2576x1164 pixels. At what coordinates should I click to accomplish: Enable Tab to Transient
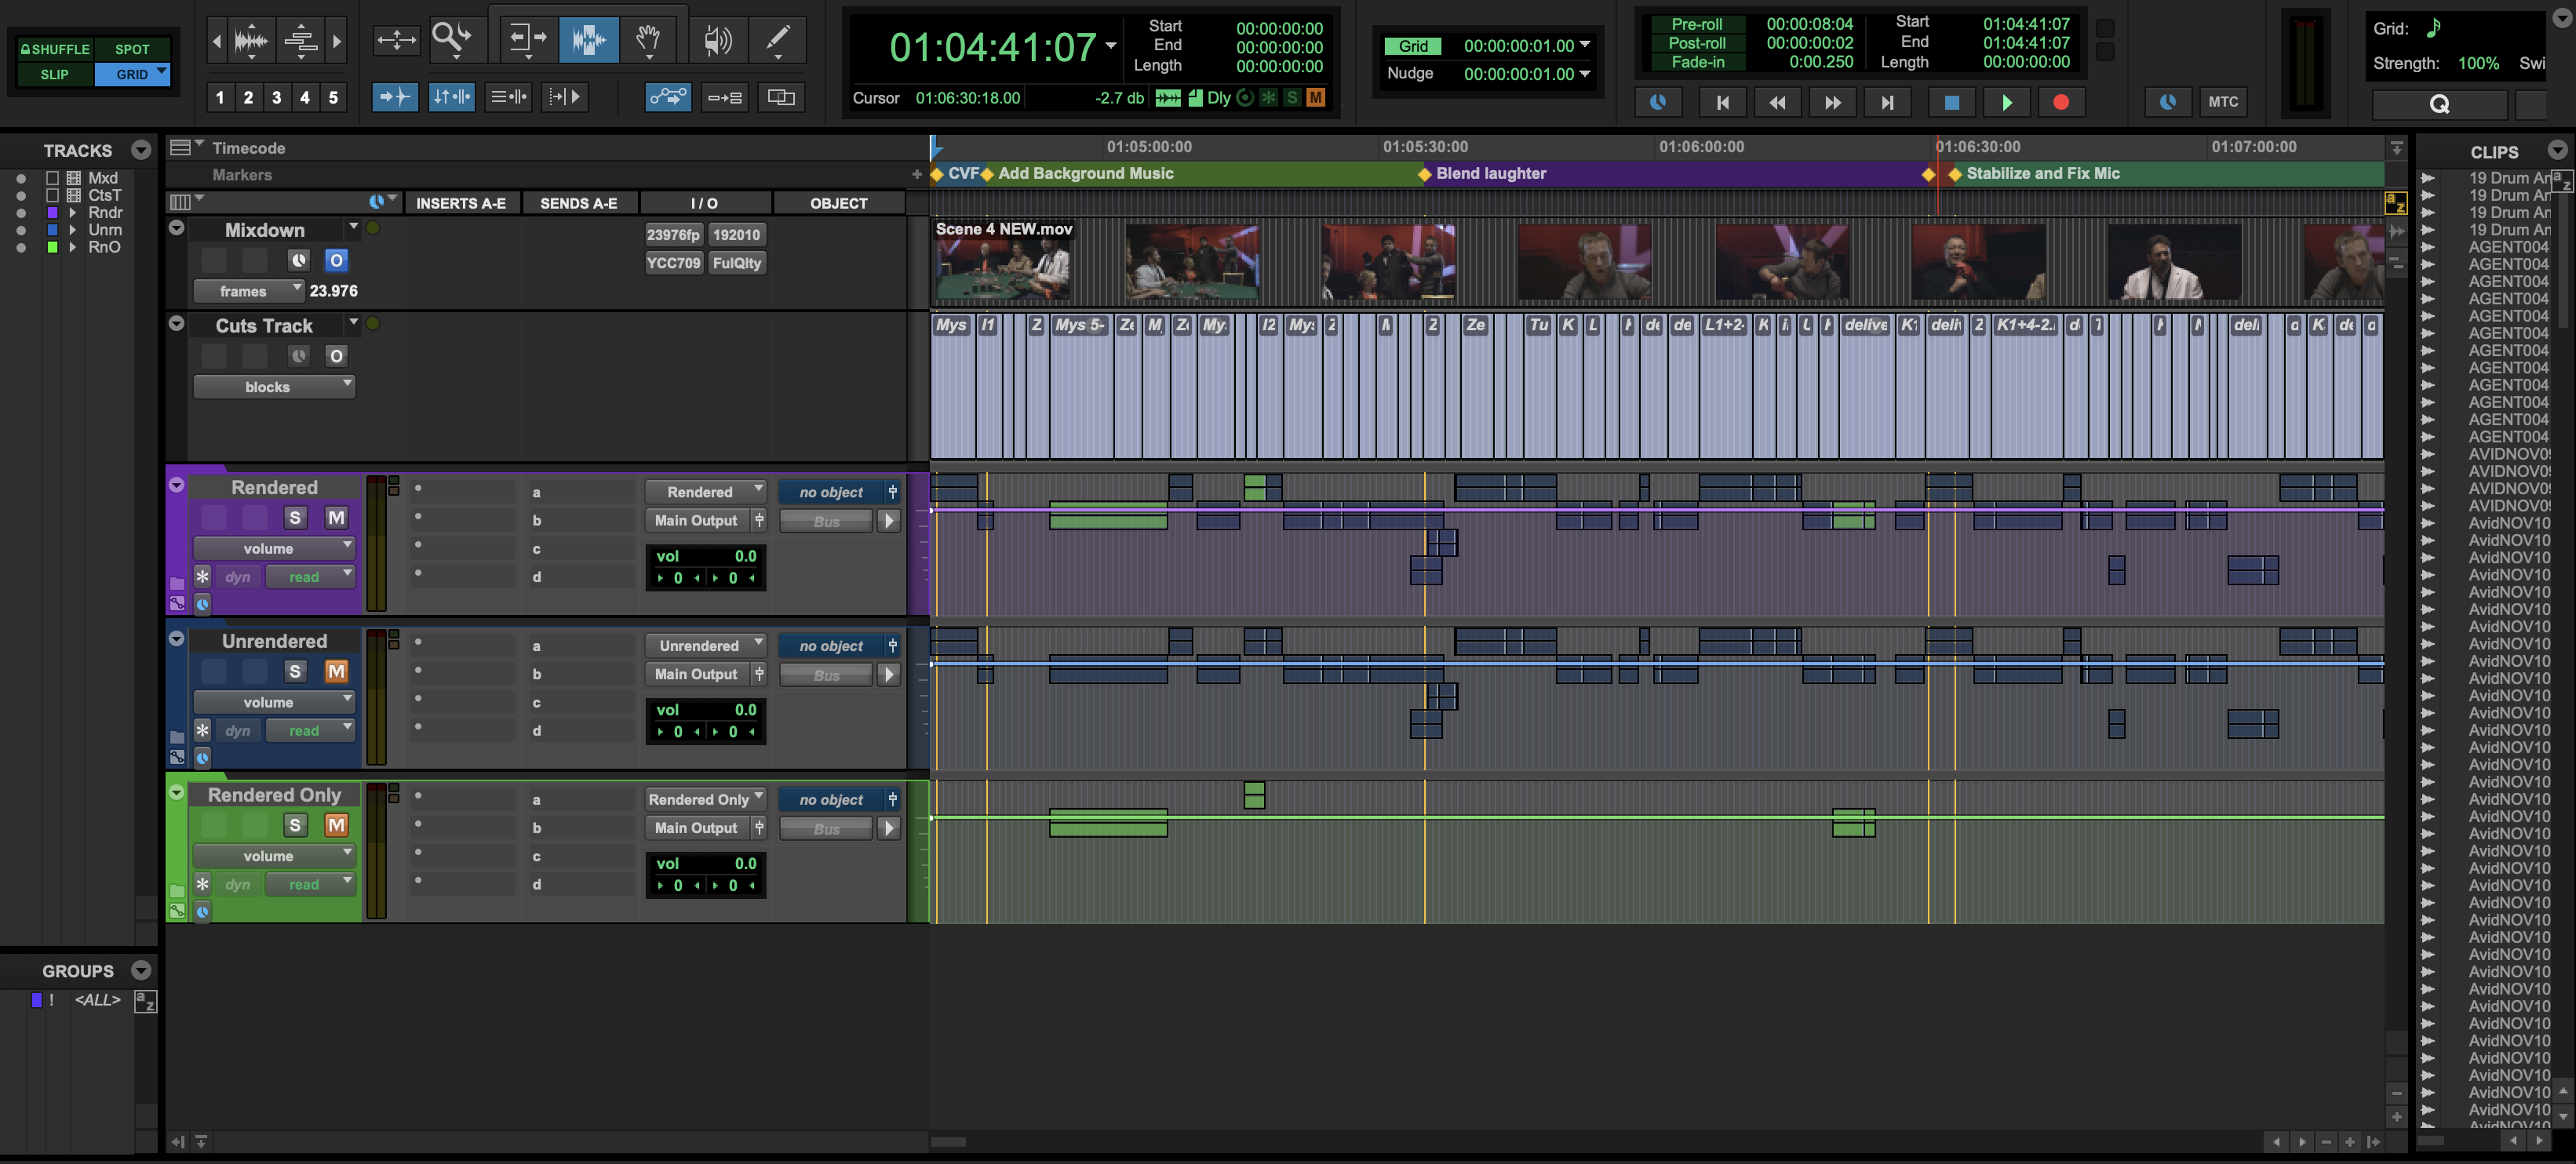pos(393,97)
